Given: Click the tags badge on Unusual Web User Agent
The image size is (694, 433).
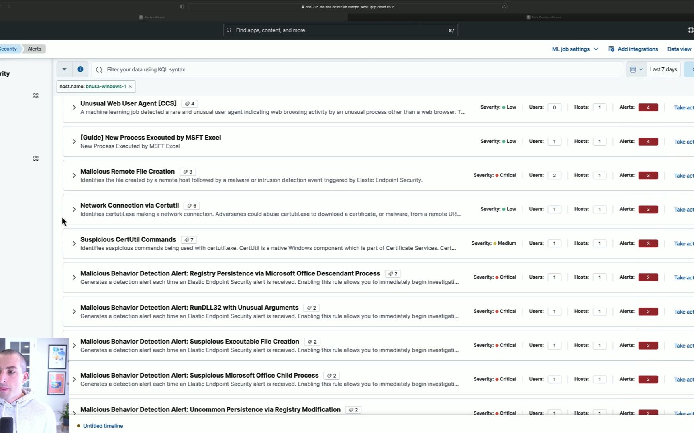Looking at the screenshot, I should click(x=190, y=104).
